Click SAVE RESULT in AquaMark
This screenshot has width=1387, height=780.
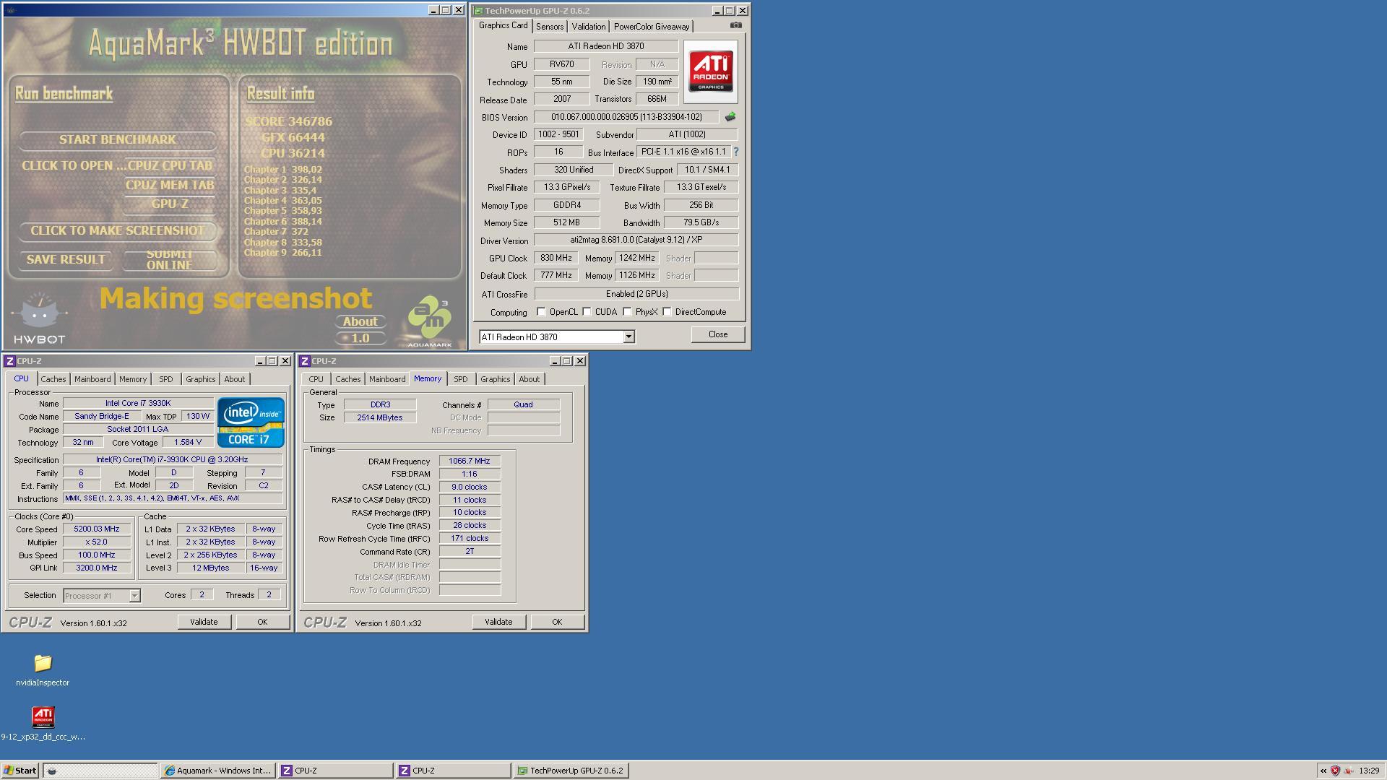(66, 259)
